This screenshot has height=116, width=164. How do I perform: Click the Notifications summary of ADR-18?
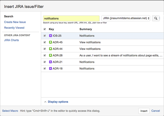pyautogui.click(x=87, y=68)
